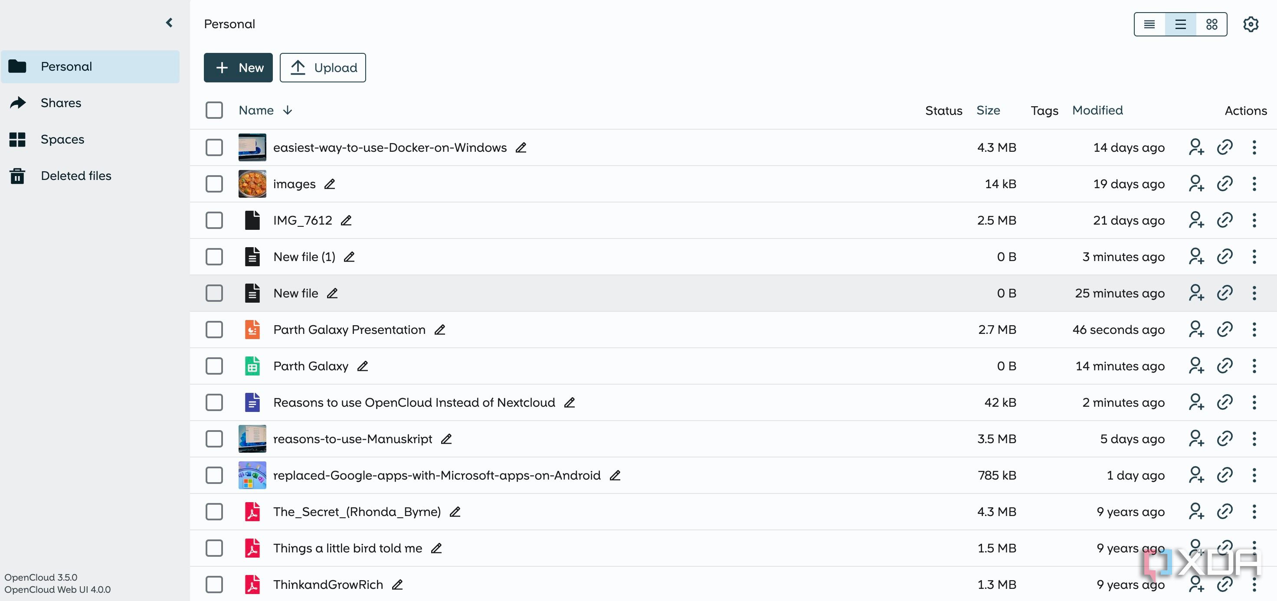The height and width of the screenshot is (601, 1277).
Task: Switch to condensed table view
Action: [x=1149, y=24]
